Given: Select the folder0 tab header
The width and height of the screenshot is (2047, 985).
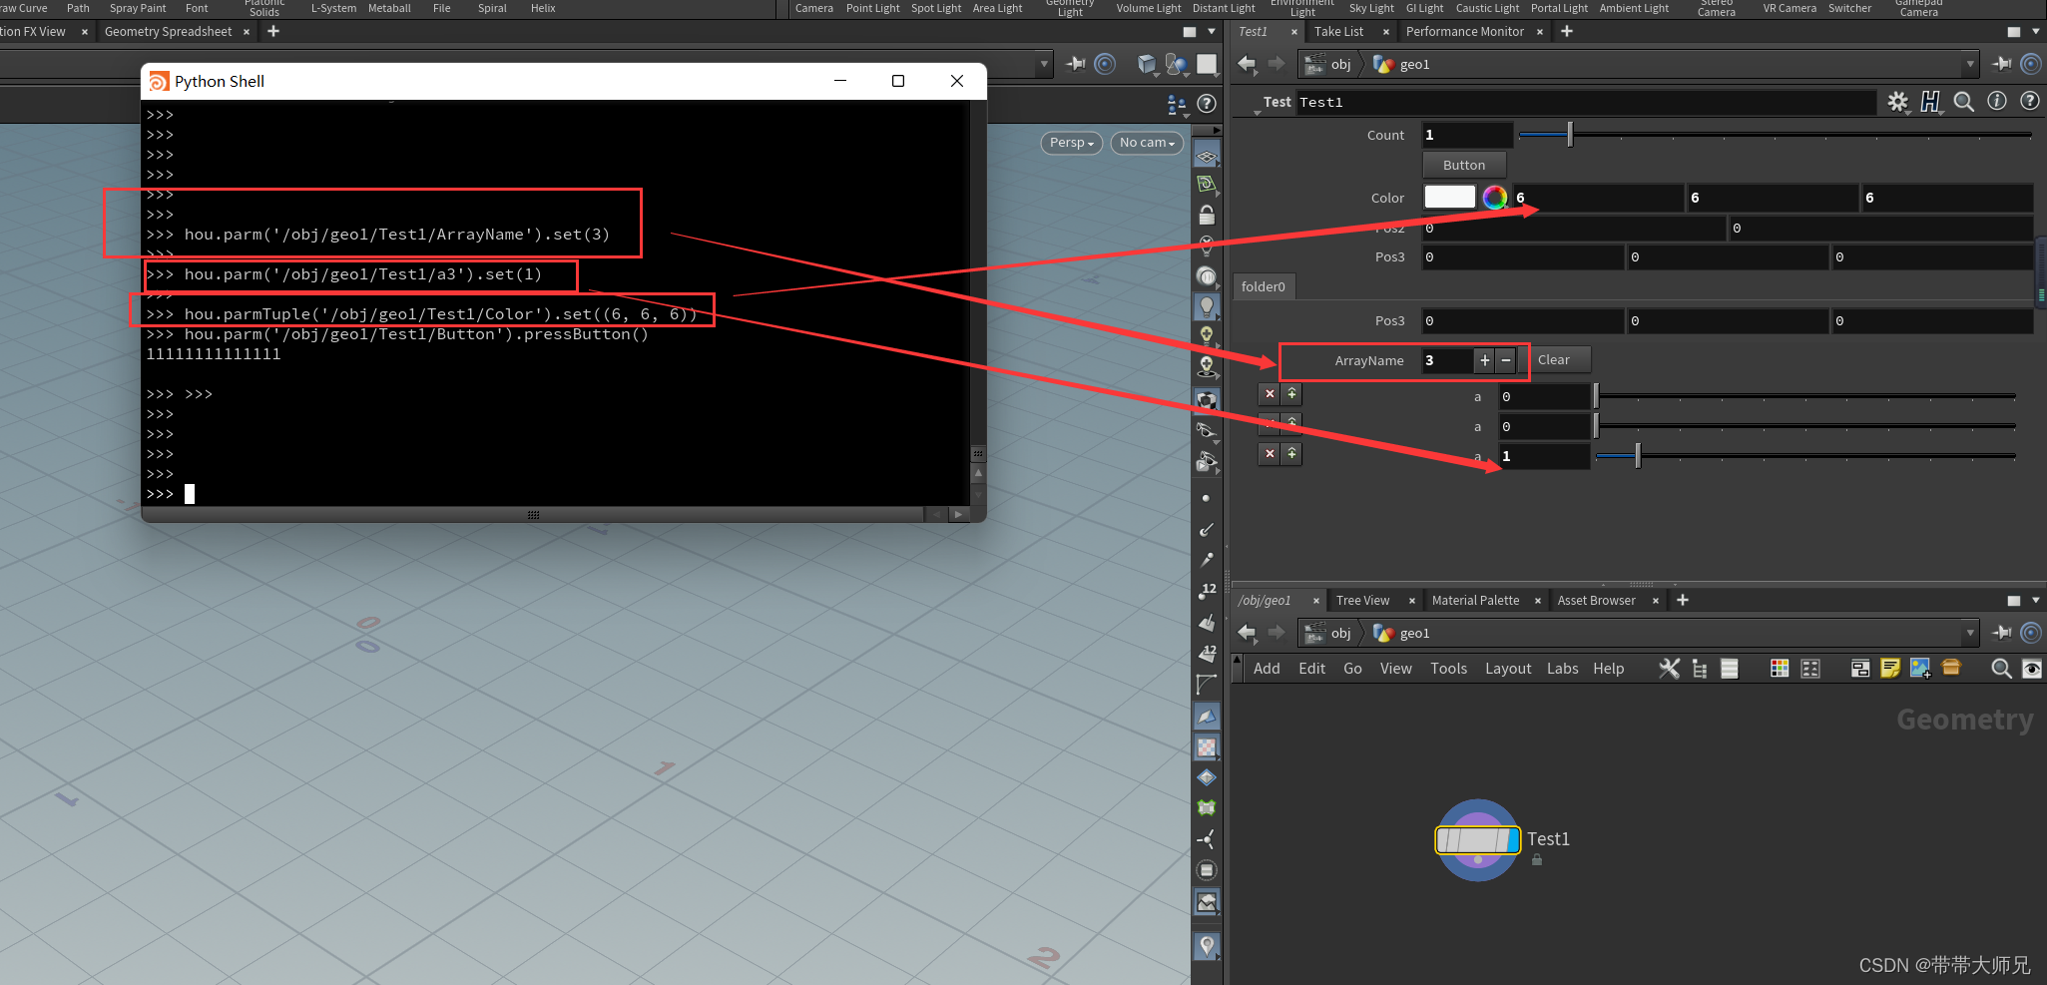Looking at the screenshot, I should click(x=1264, y=287).
